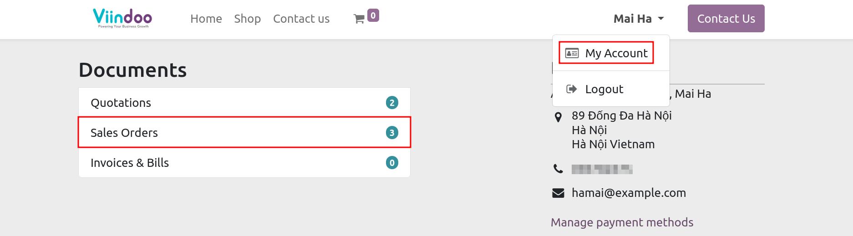Click the email envelope icon
The image size is (853, 236).
point(558,193)
